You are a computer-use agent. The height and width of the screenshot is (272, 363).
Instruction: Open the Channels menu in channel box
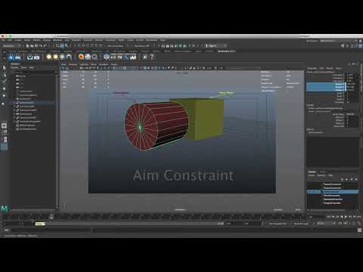tap(312, 68)
